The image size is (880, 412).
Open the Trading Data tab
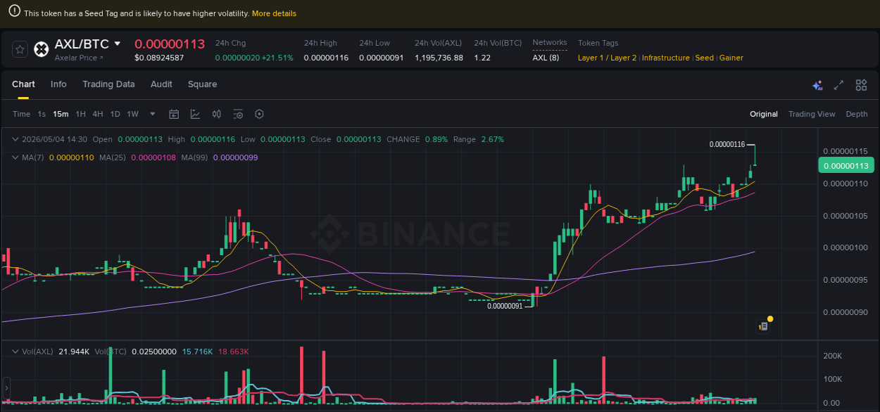click(x=108, y=84)
